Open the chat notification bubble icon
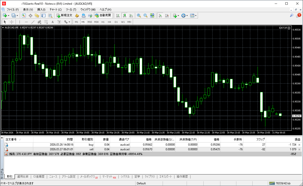 pos(298,15)
